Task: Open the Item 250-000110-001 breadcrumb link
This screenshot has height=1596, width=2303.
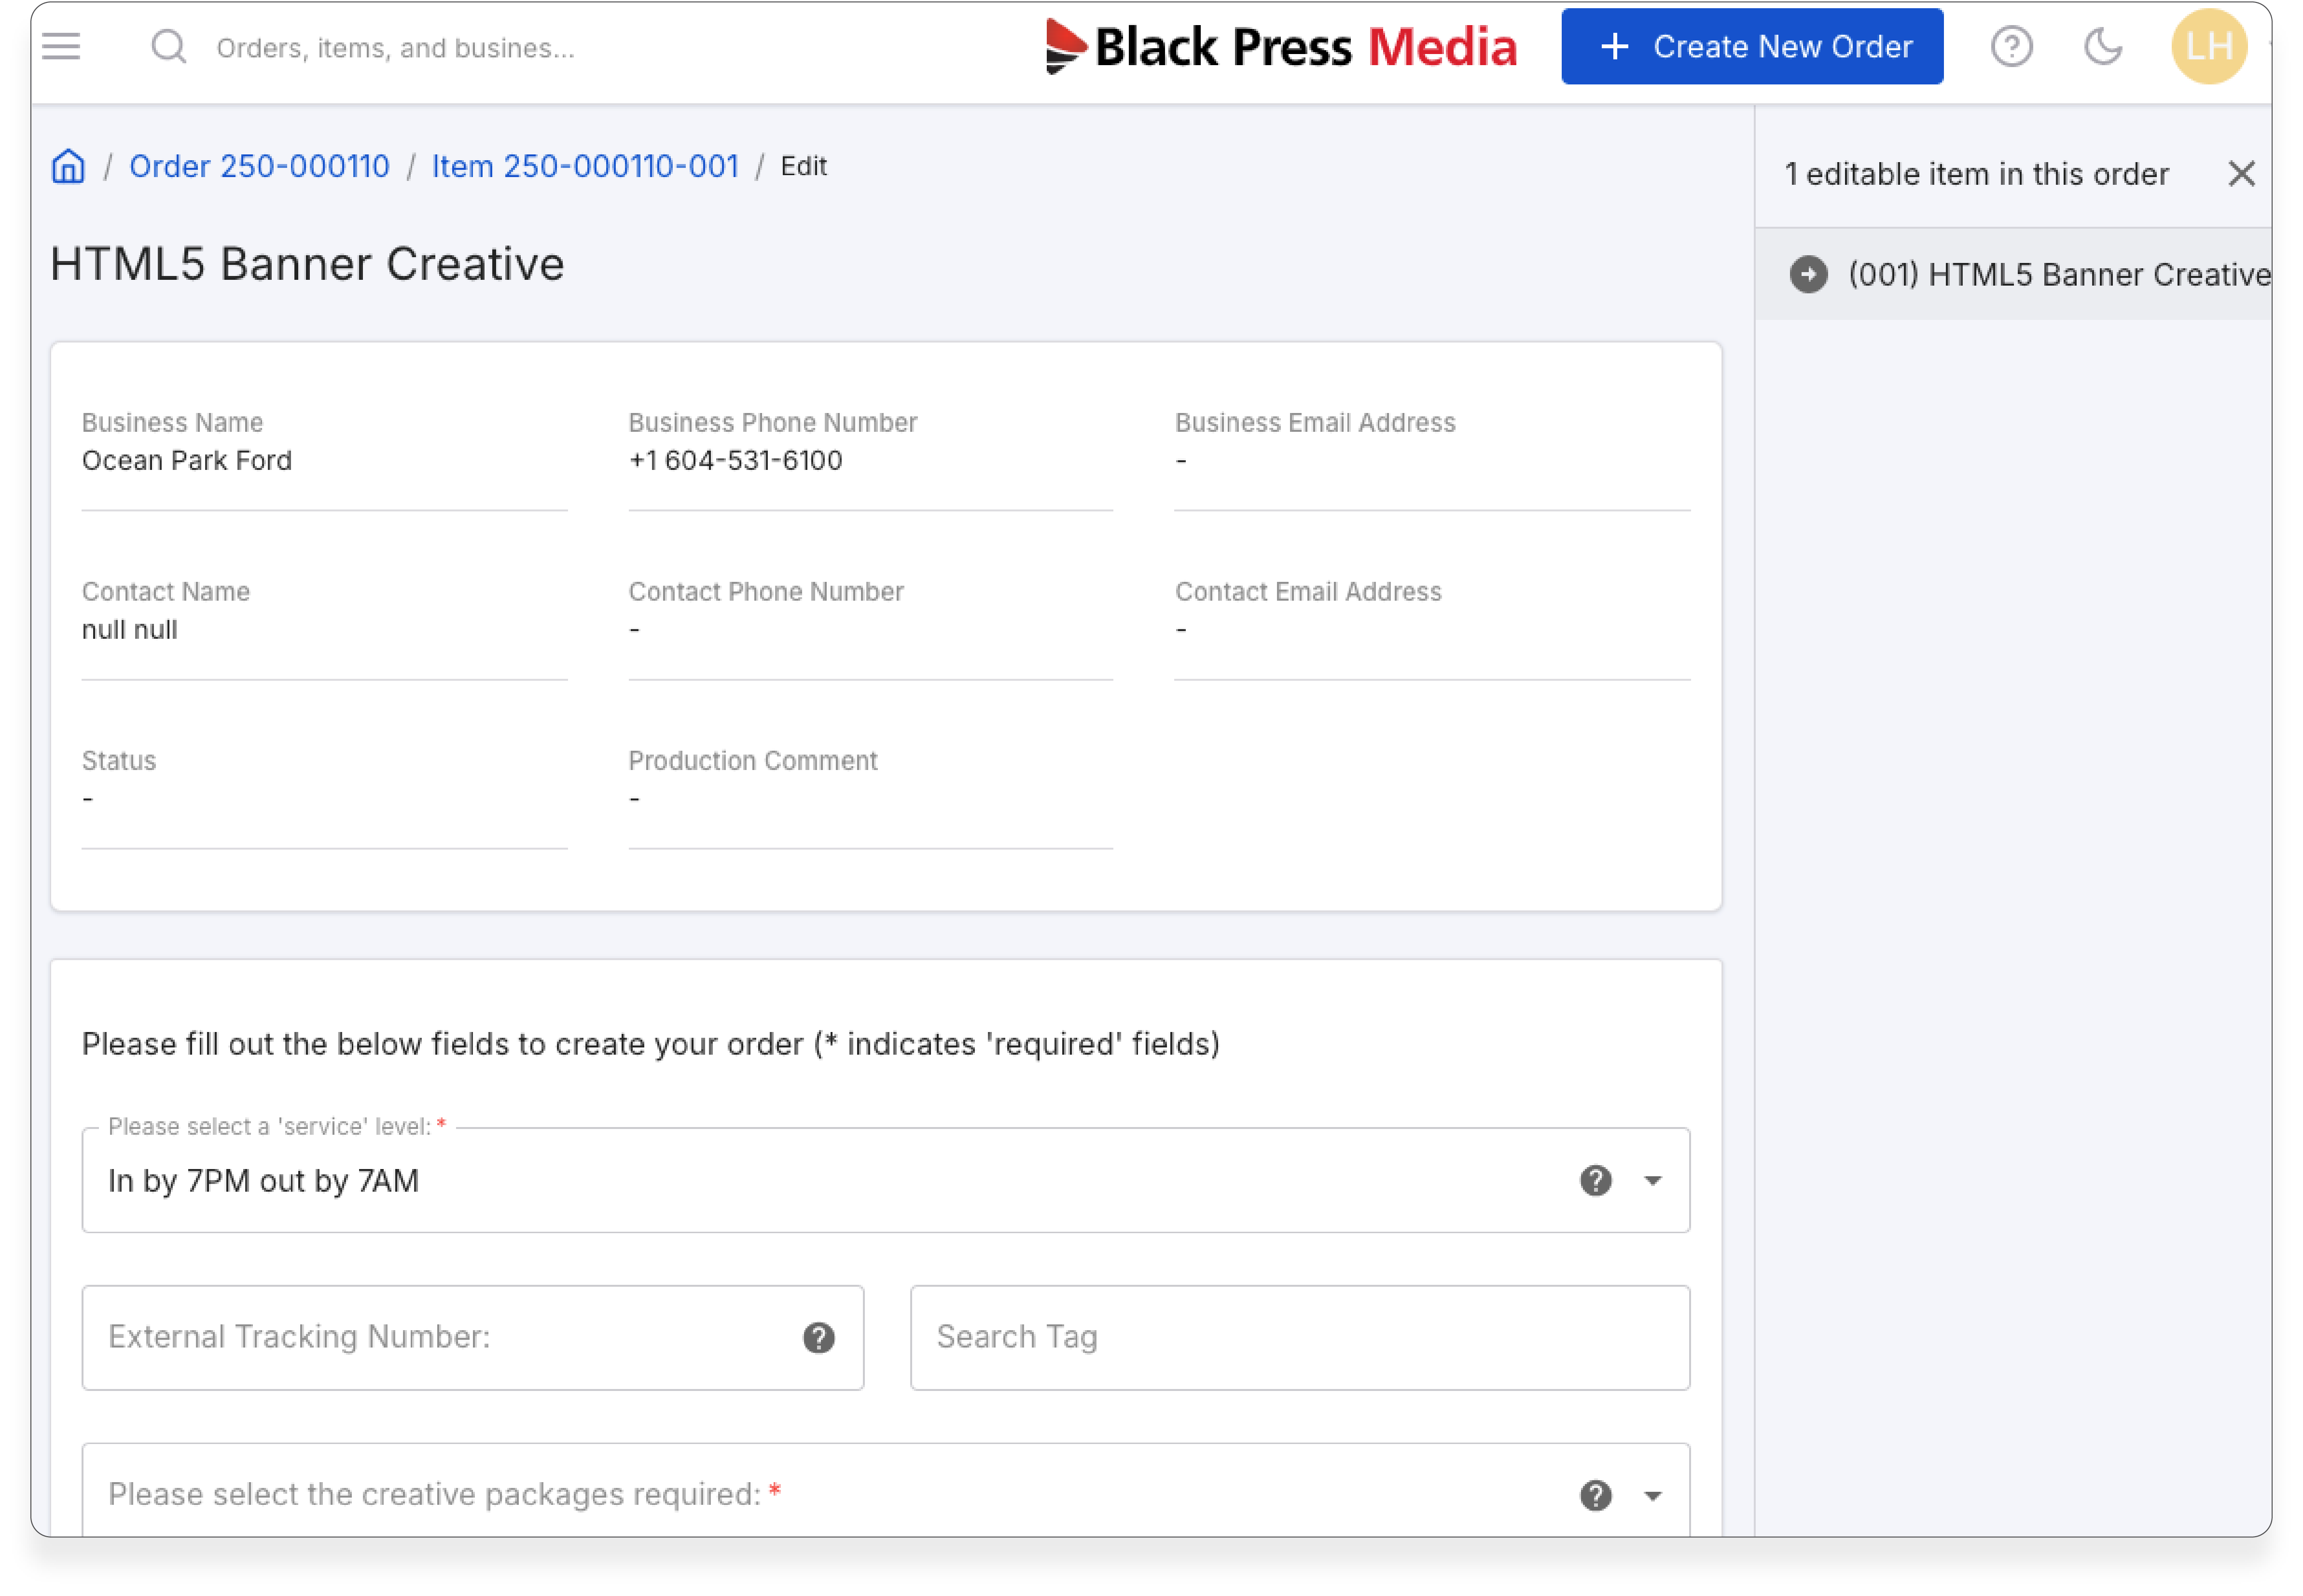Action: 585,166
